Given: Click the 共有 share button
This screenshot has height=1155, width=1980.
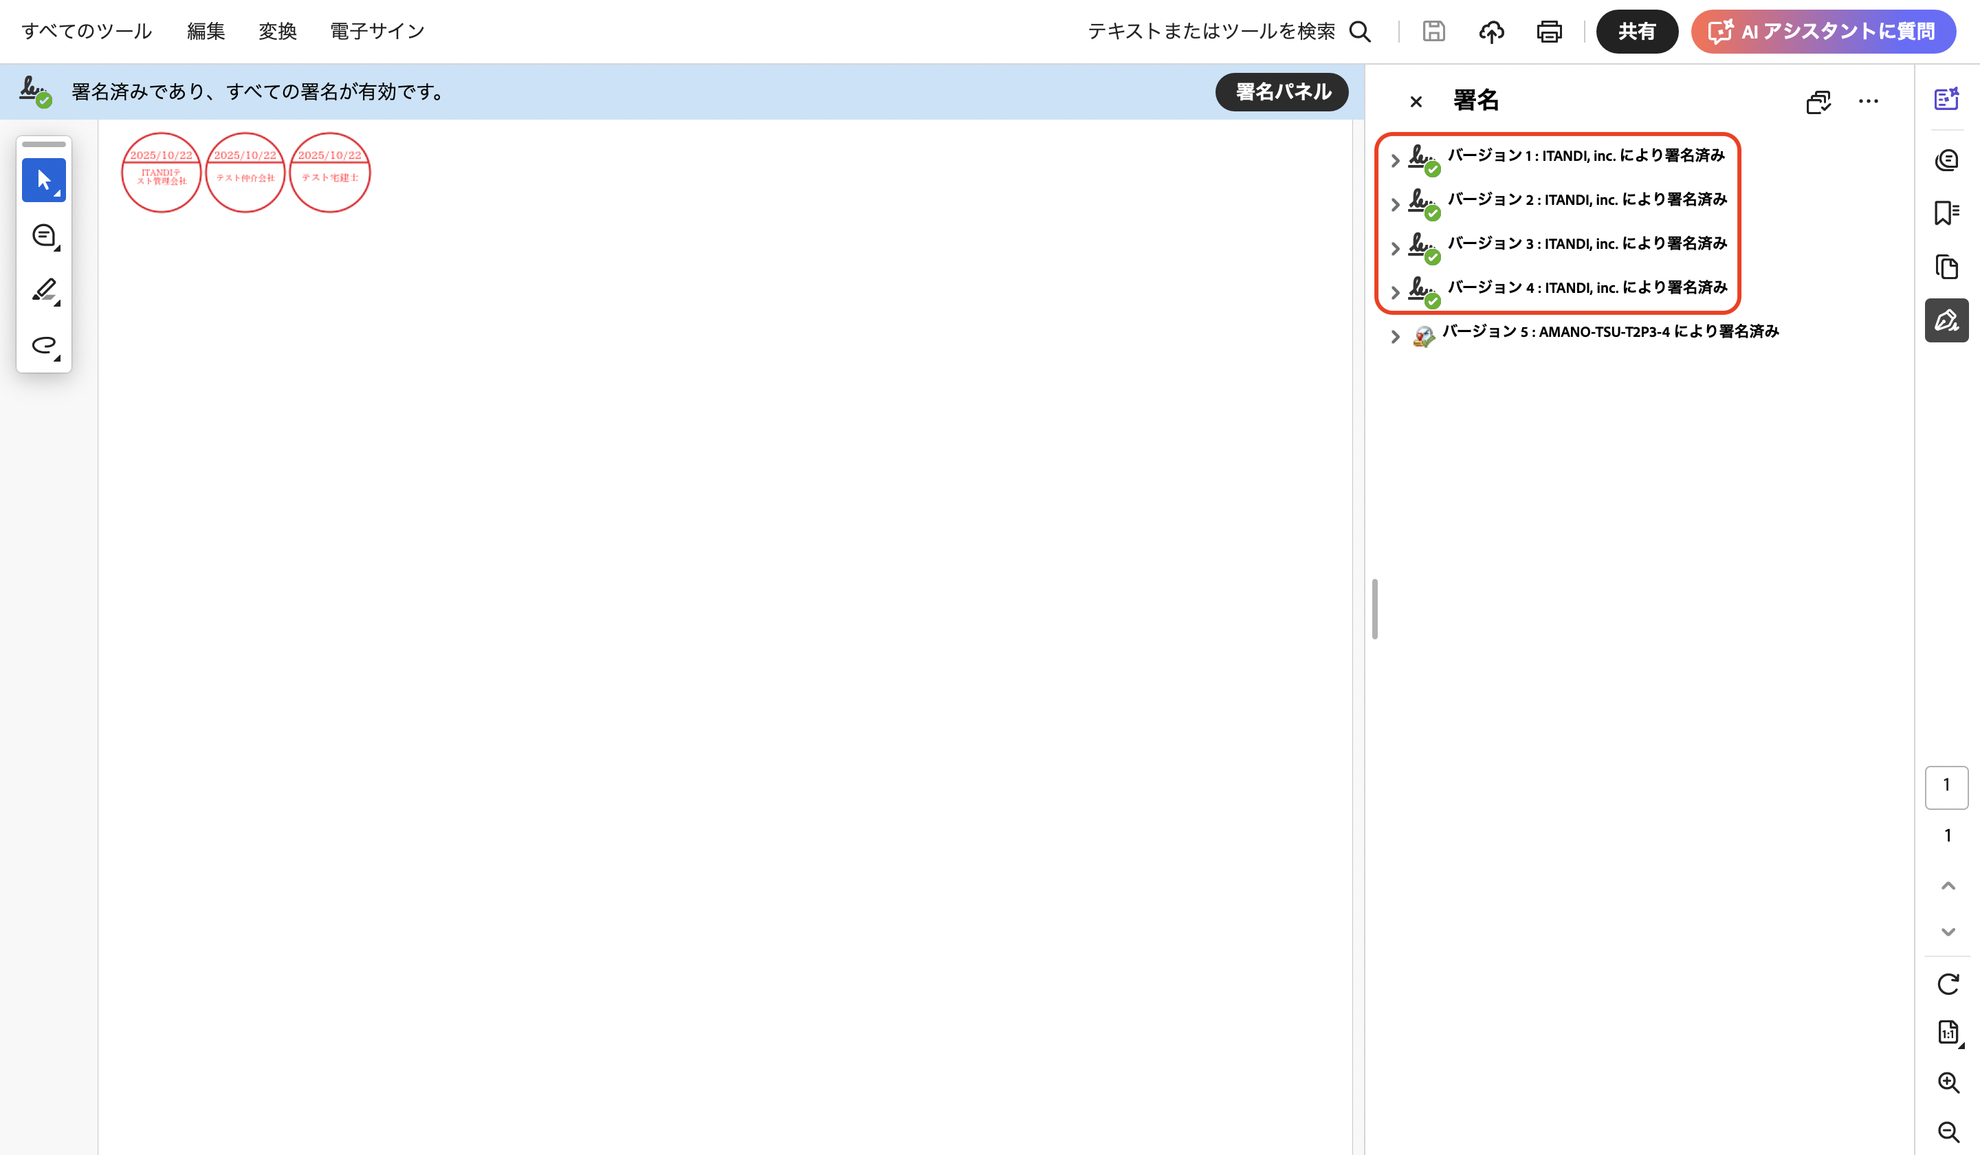Looking at the screenshot, I should 1637,32.
